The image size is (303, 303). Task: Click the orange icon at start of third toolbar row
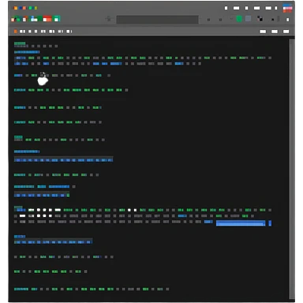(16, 32)
